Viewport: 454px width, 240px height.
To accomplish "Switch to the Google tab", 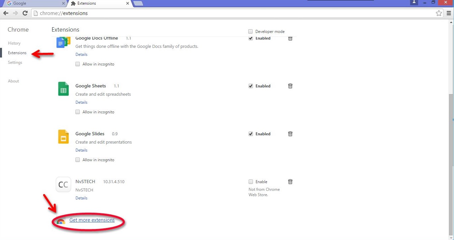I will tap(35, 3).
